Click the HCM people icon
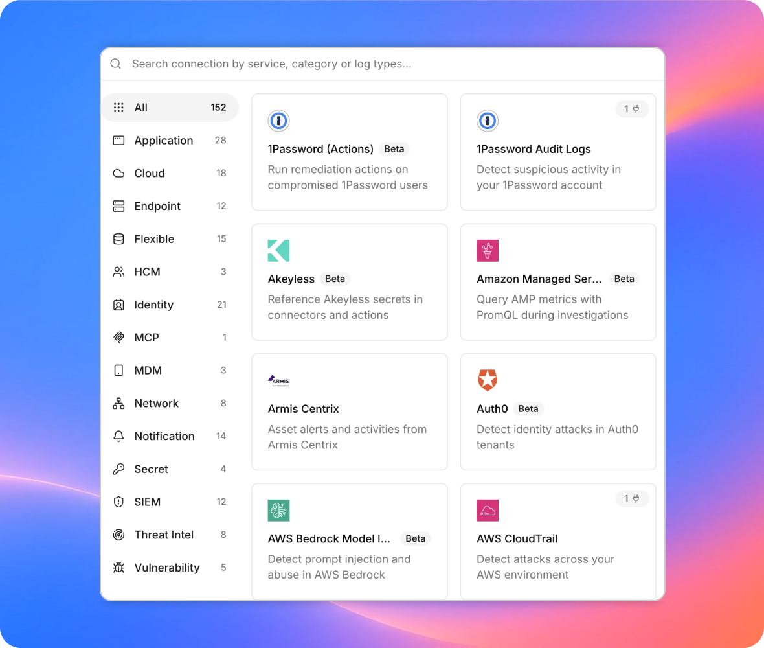 point(118,272)
